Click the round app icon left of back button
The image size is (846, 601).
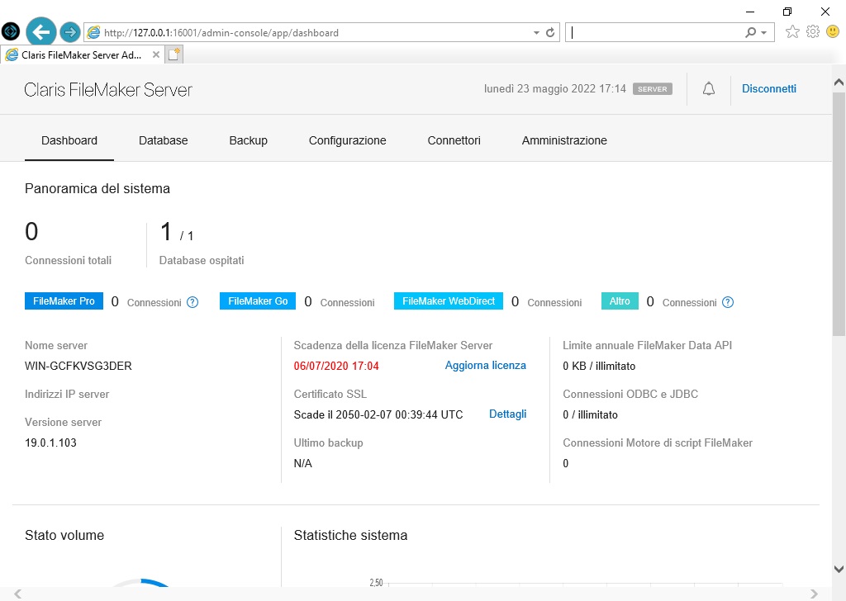point(11,31)
